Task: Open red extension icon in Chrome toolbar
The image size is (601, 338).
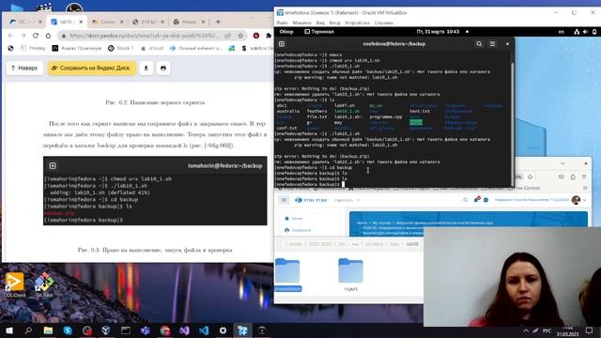Action: (x=256, y=36)
